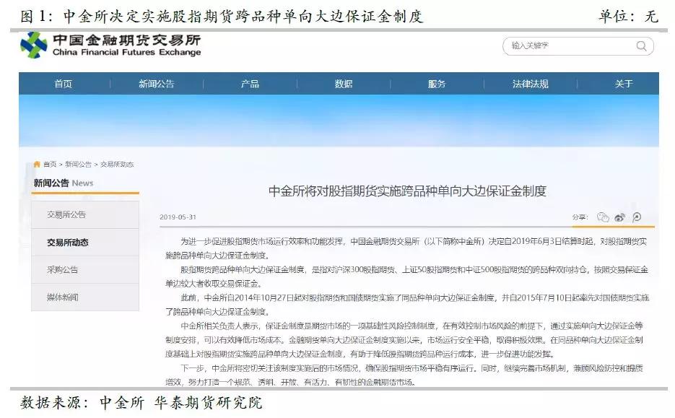Click the search magnifier icon
This screenshot has width=675, height=418.
[641, 45]
